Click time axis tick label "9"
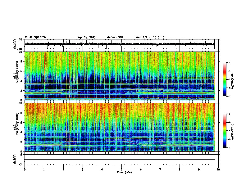This screenshot has width=246, height=190. 199,170
